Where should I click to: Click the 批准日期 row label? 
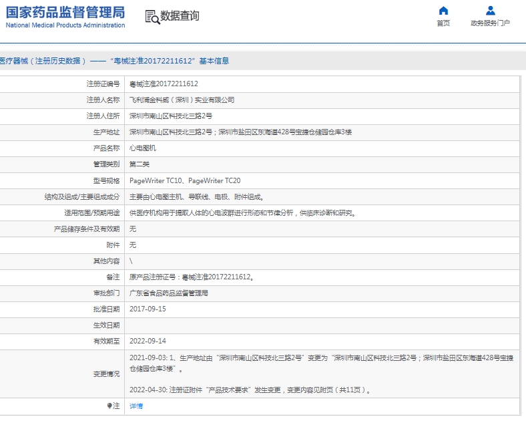pos(106,309)
